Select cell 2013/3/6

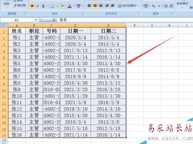[108, 122]
